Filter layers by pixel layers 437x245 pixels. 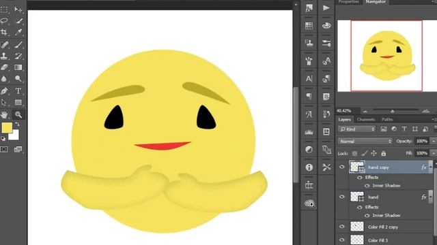click(384, 129)
